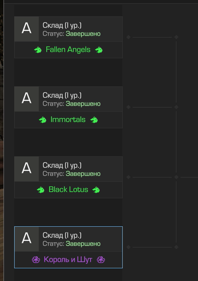Screen dimensions: 198x281
Task: Click the Завершено status on the Fallen Angels card
Action: click(83, 34)
